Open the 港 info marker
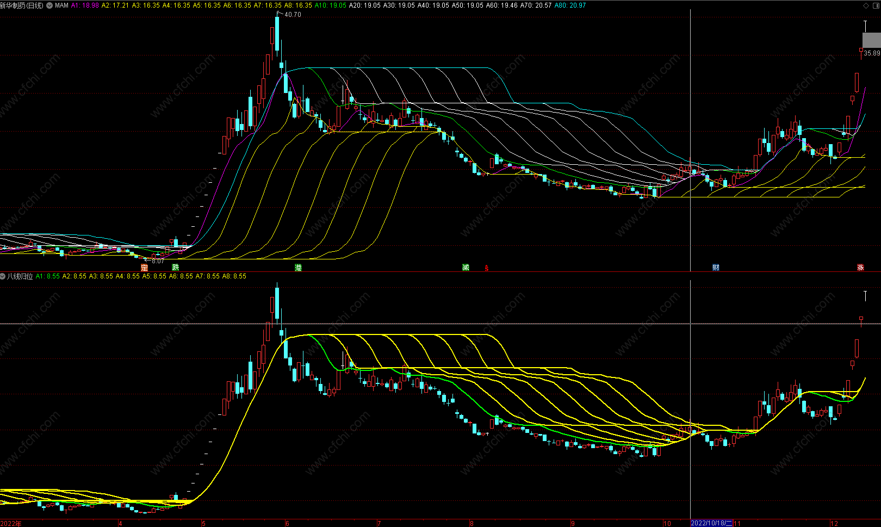This screenshot has height=527, width=881. tap(298, 268)
